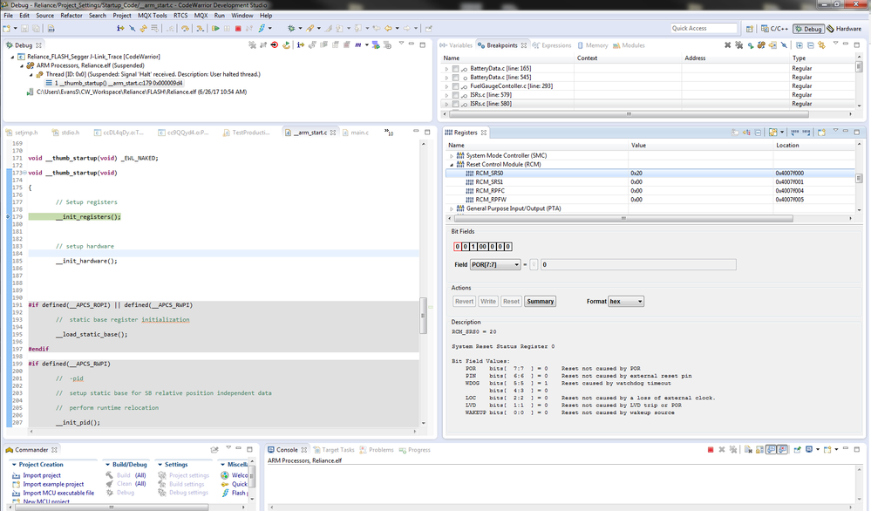The image size is (871, 511).
Task: Click red Terminate square in Console toolbar
Action: (711, 449)
